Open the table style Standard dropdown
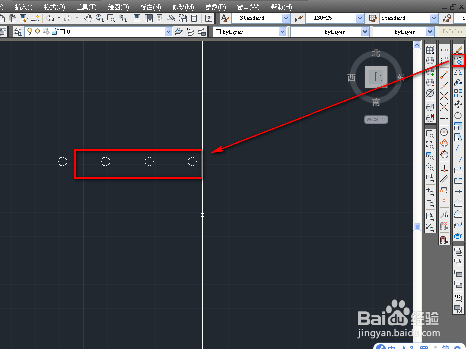Image resolution: width=466 pixels, height=349 pixels. [x=434, y=18]
